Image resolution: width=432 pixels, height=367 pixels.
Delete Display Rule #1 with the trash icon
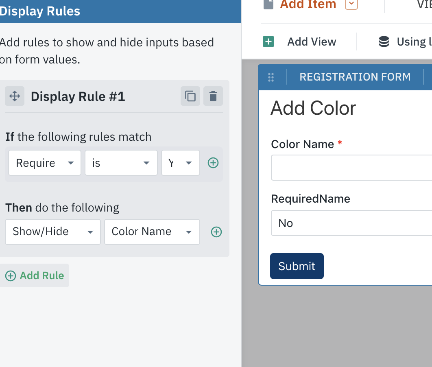pyautogui.click(x=213, y=96)
